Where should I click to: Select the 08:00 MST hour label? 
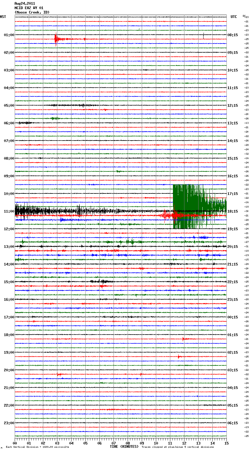(9, 158)
